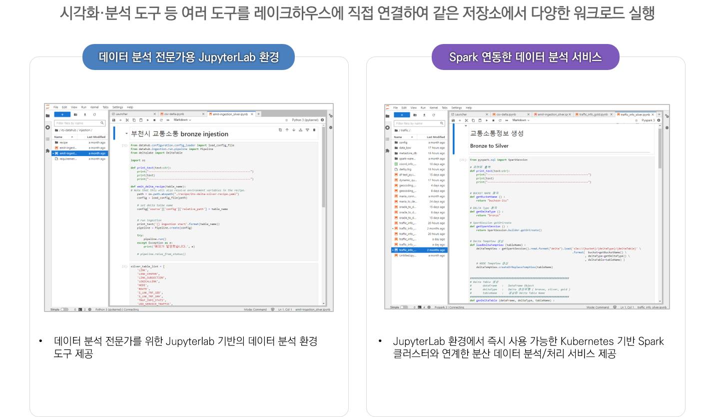This screenshot has width=714, height=417.
Task: Upload files in the traffic folder browser
Action: [425, 115]
